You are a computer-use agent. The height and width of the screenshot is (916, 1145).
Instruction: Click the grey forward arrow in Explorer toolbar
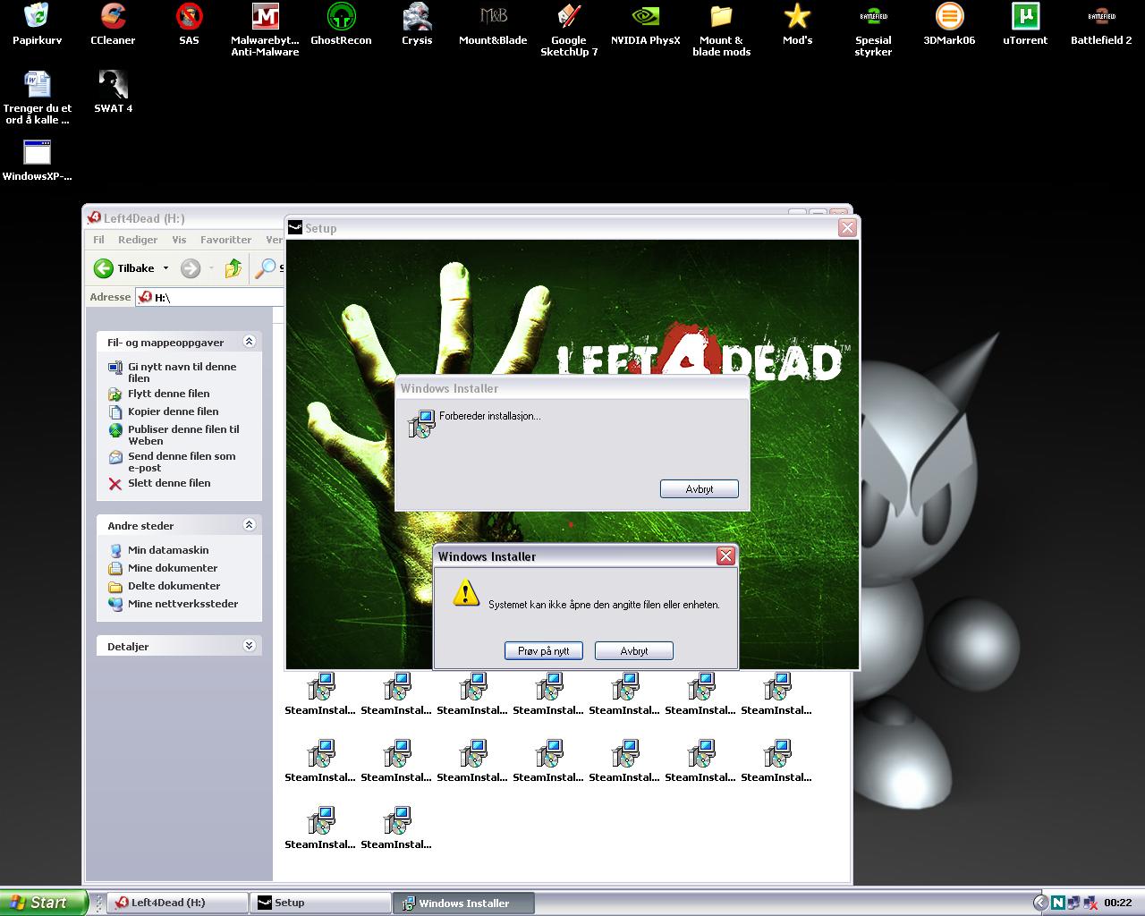click(x=190, y=268)
